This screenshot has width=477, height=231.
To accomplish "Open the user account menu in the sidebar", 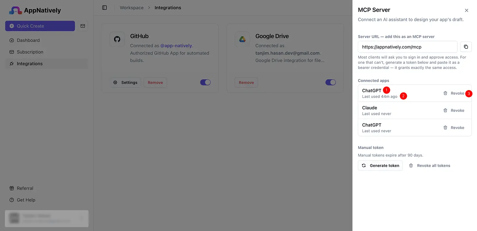I will click(47, 218).
